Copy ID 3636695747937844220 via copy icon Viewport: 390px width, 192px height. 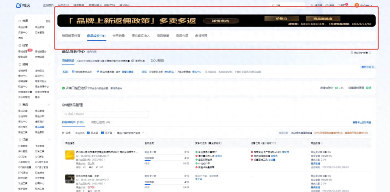point(108,156)
